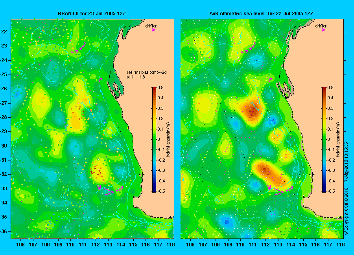354x255 pixels.
Task: Click the -35 latitude axis label
Action: pyautogui.click(x=4, y=217)
